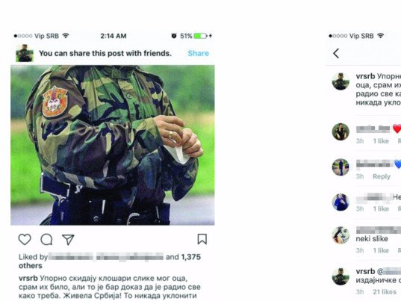Send the post via paper plane icon
This screenshot has height=301, width=401.
(x=68, y=240)
